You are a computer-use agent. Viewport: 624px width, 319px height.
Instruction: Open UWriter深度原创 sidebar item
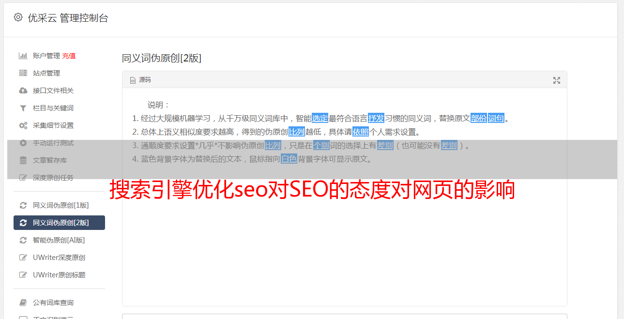coord(59,258)
